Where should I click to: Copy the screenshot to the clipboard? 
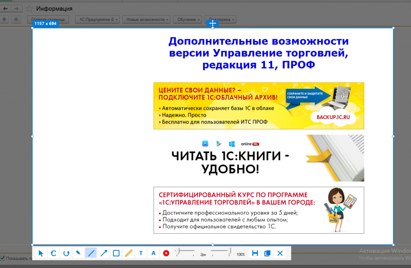pos(267,253)
